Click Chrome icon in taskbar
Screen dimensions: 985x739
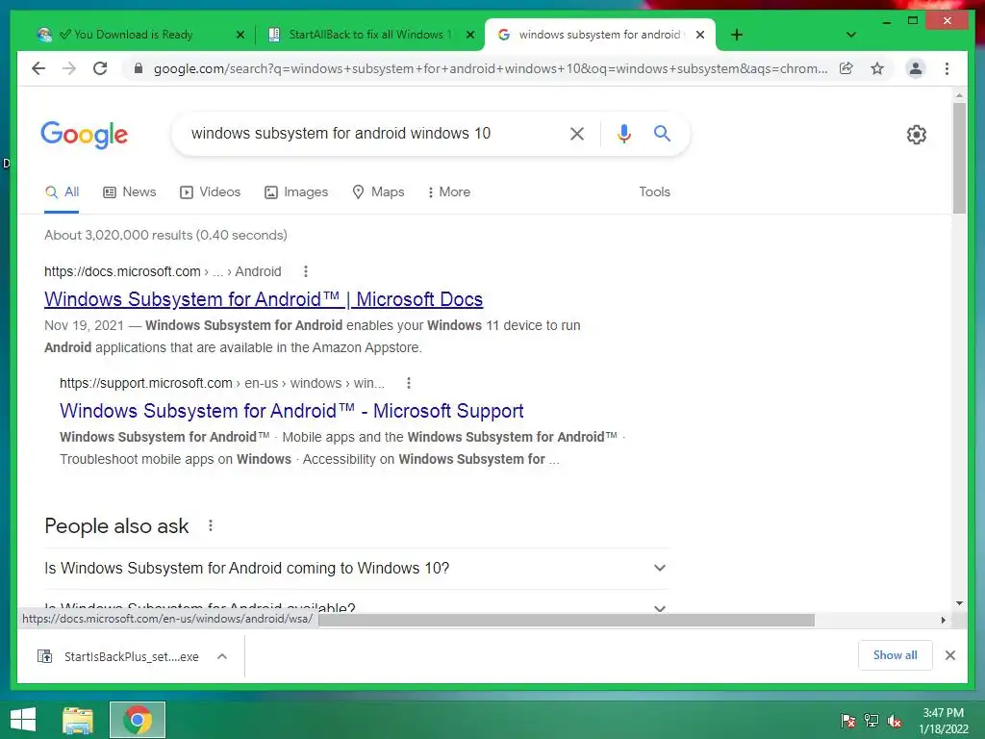click(138, 720)
